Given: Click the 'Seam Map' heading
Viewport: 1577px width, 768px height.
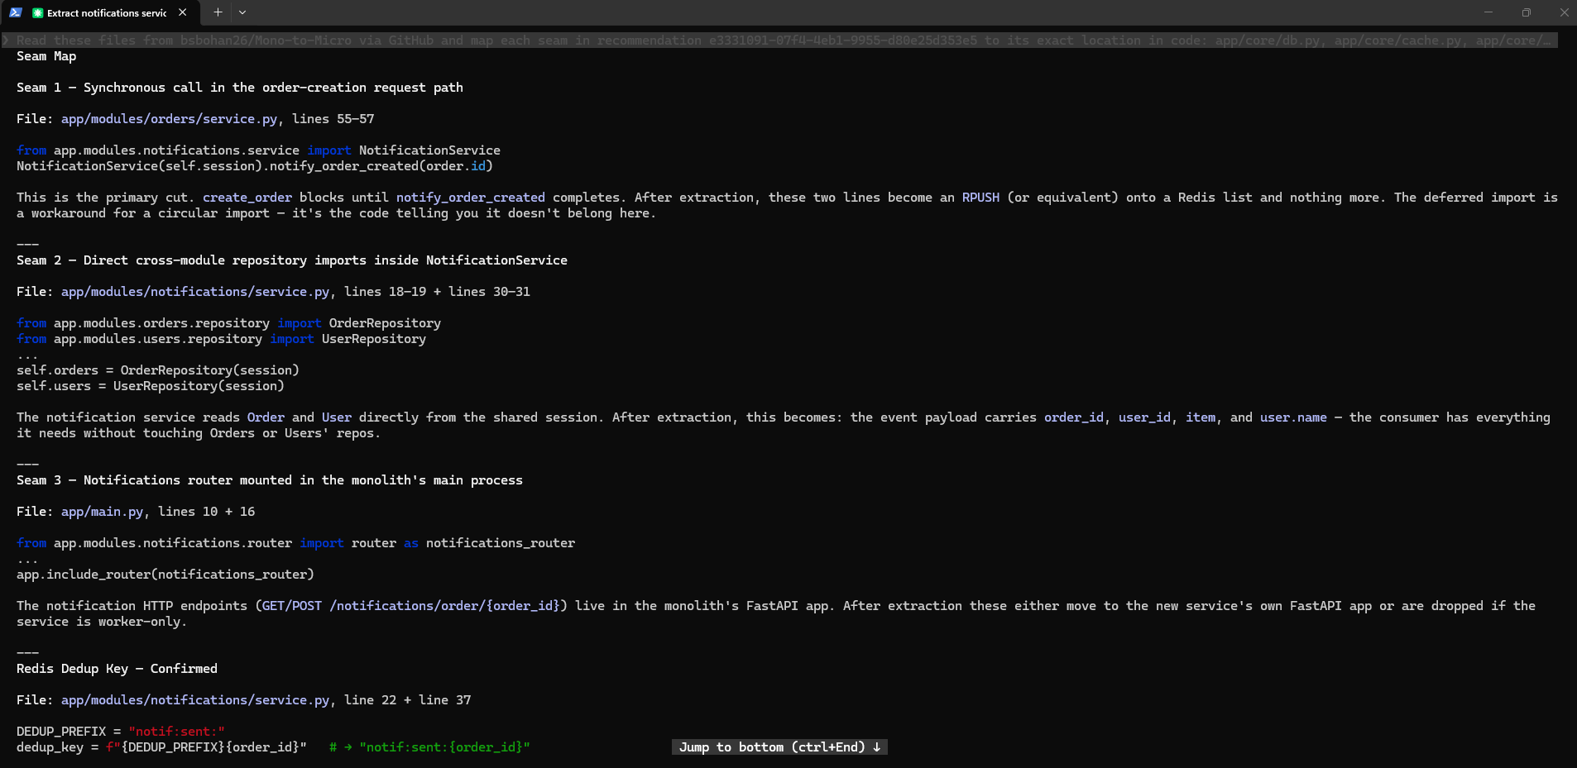Looking at the screenshot, I should pyautogui.click(x=46, y=56).
